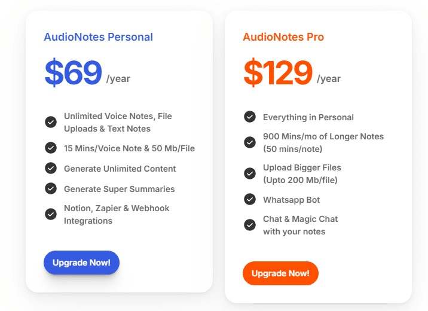Click checkmark next to Everything in Personal

click(x=250, y=117)
